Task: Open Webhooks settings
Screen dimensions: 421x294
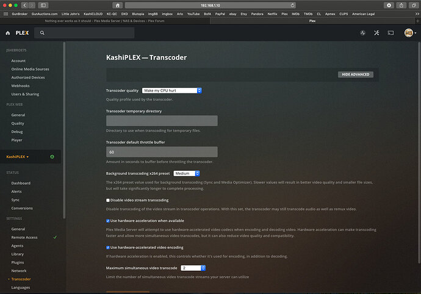Action: (20, 86)
